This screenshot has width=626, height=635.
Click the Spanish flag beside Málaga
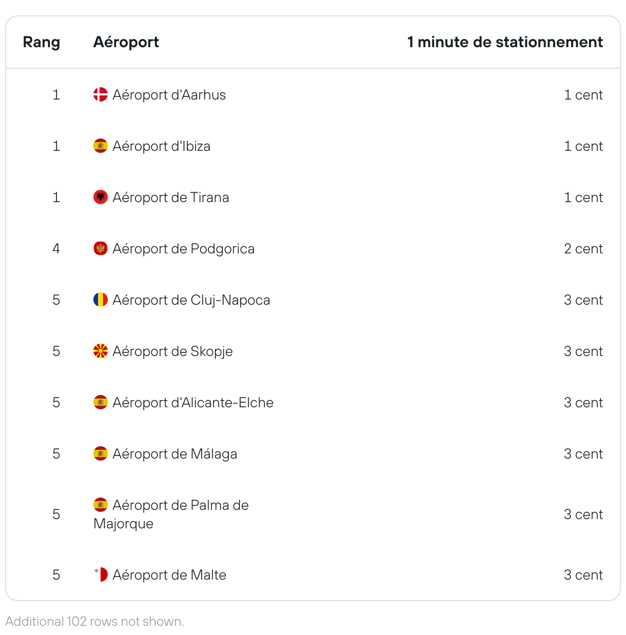point(101,453)
